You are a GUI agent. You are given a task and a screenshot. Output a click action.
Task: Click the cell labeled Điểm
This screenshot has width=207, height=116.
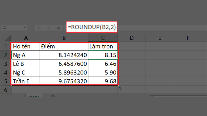(64, 46)
